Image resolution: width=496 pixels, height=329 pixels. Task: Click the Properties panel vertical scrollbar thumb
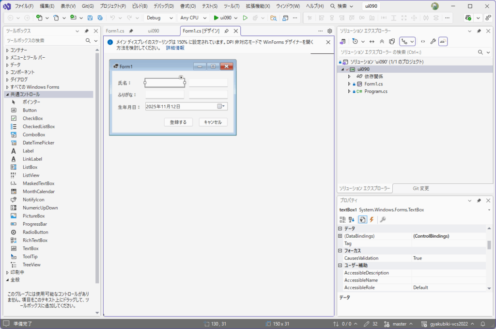coord(489,244)
